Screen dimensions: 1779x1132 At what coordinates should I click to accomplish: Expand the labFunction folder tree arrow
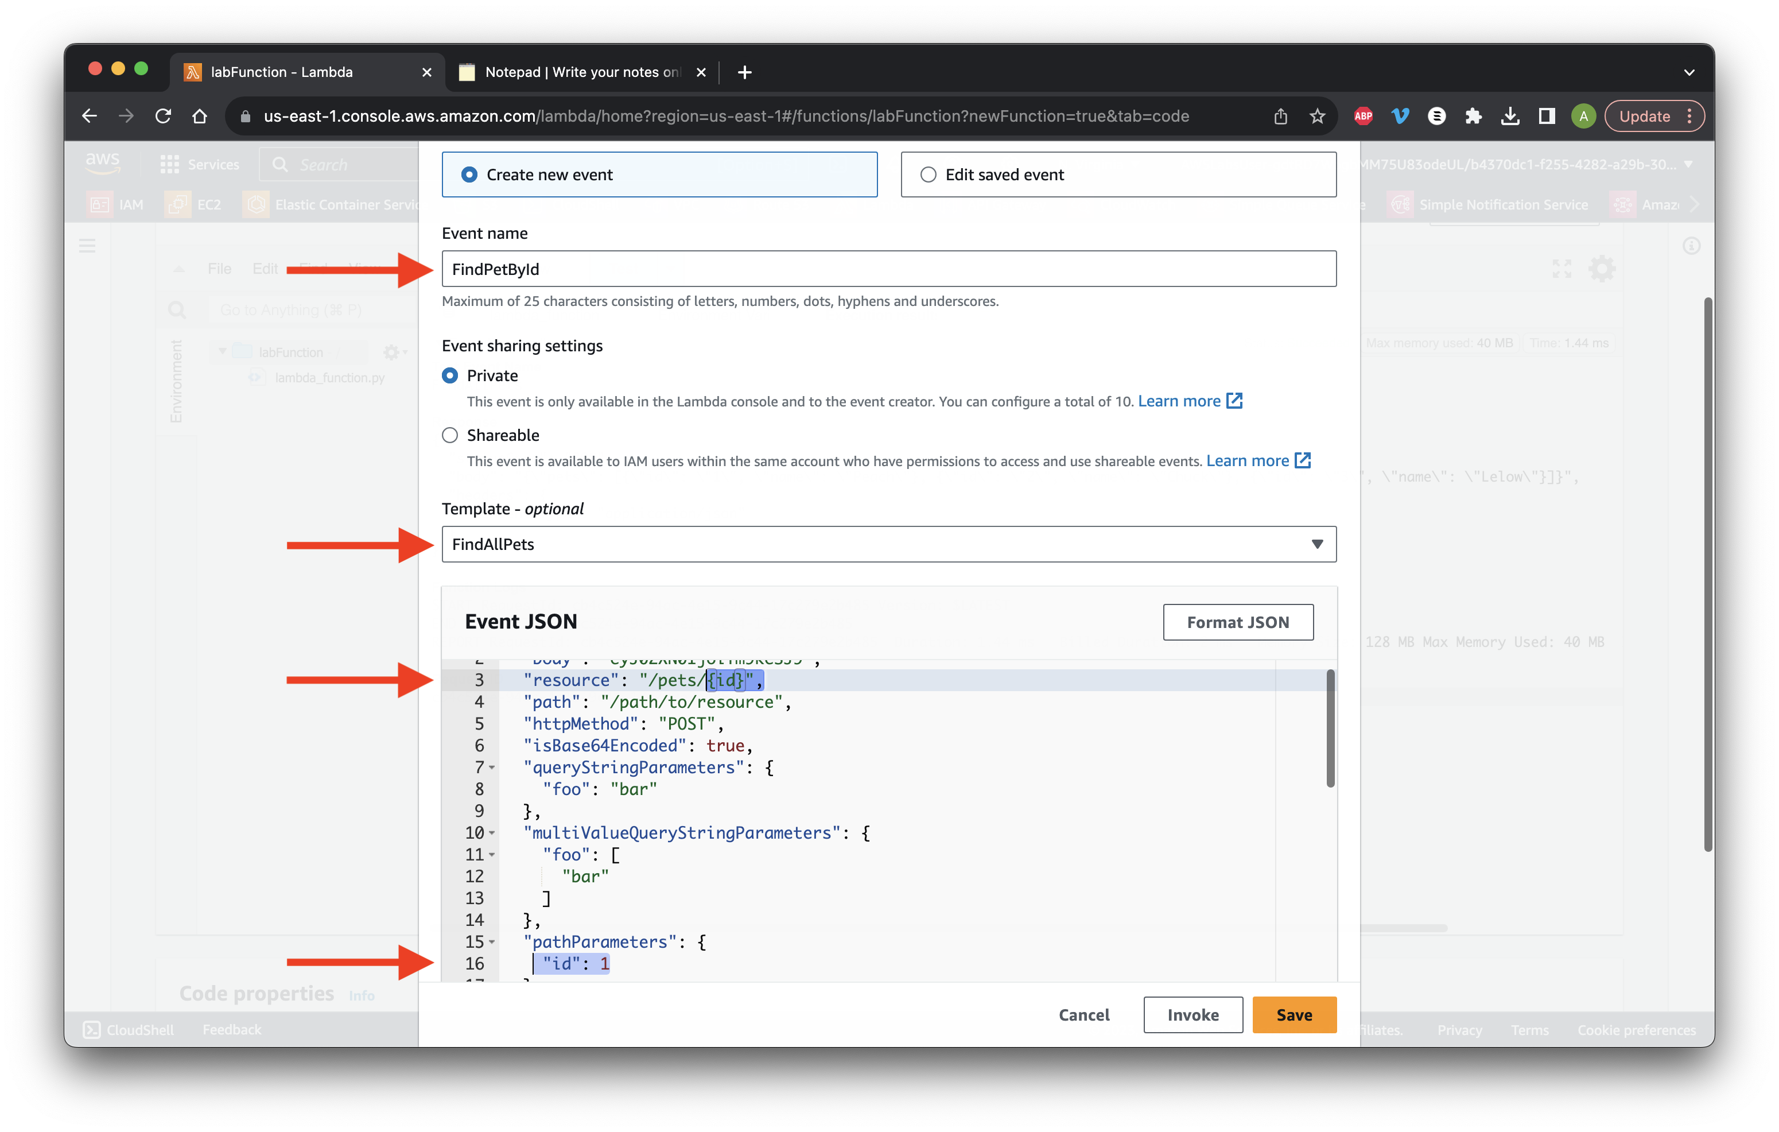[x=223, y=352]
